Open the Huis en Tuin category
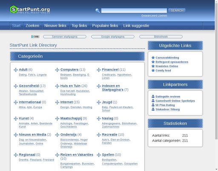Image resolution: width=218 pixels, height=171 pixels. 70,86
